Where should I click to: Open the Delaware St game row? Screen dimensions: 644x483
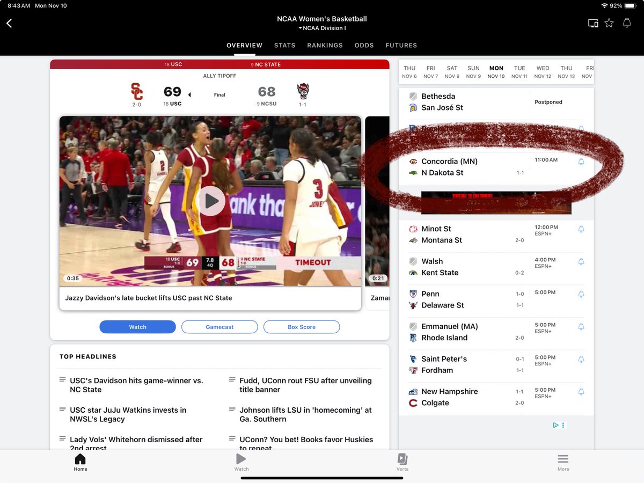pyautogui.click(x=496, y=299)
